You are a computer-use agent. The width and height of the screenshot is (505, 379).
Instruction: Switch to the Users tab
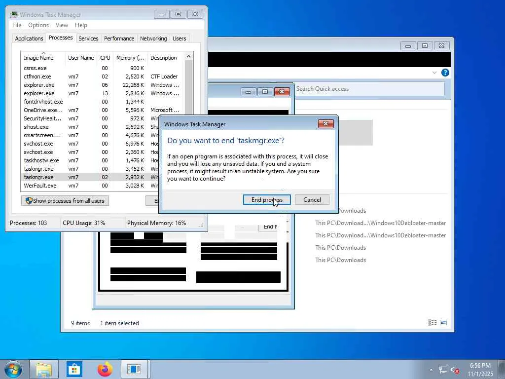click(x=179, y=38)
